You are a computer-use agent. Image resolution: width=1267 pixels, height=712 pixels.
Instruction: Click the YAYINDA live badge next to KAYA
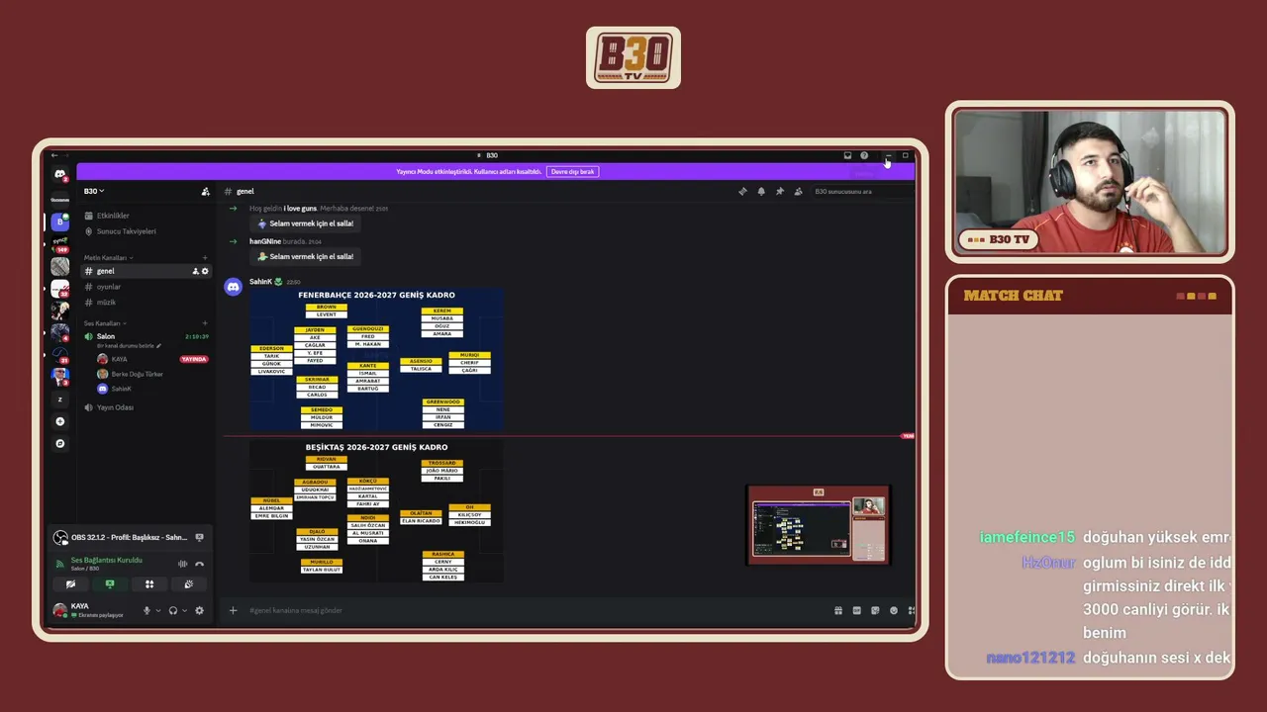194,359
